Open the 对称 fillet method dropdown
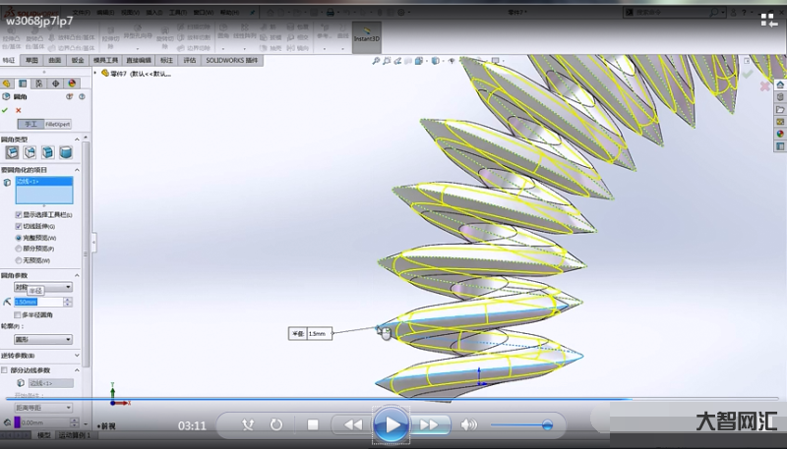This screenshot has width=787, height=449. (x=41, y=287)
